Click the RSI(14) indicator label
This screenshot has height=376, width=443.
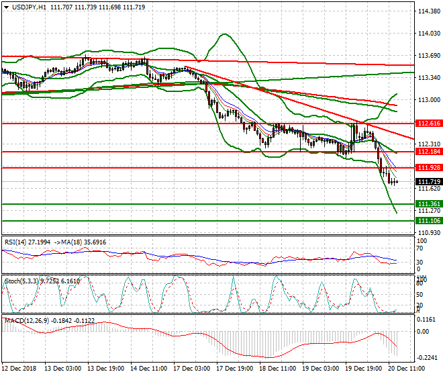(x=18, y=241)
